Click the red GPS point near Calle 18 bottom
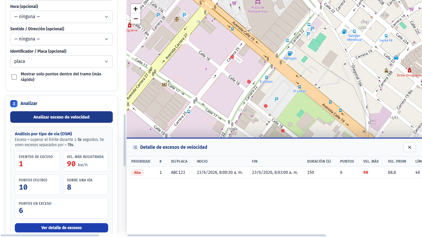422x237 pixels. [x=283, y=131]
